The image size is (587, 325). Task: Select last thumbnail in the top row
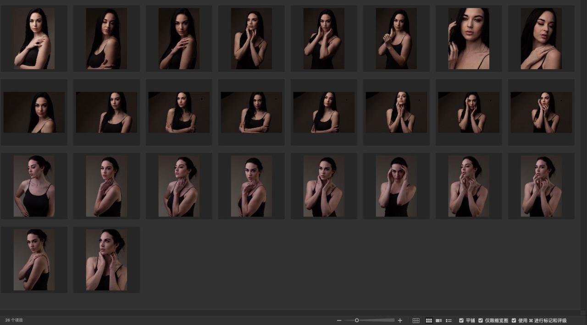541,39
